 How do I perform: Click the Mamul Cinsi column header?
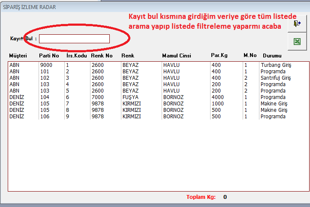(176, 56)
